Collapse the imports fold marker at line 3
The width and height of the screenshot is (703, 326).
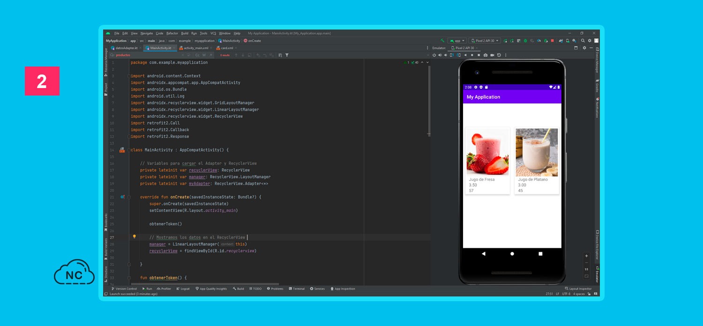coord(128,76)
